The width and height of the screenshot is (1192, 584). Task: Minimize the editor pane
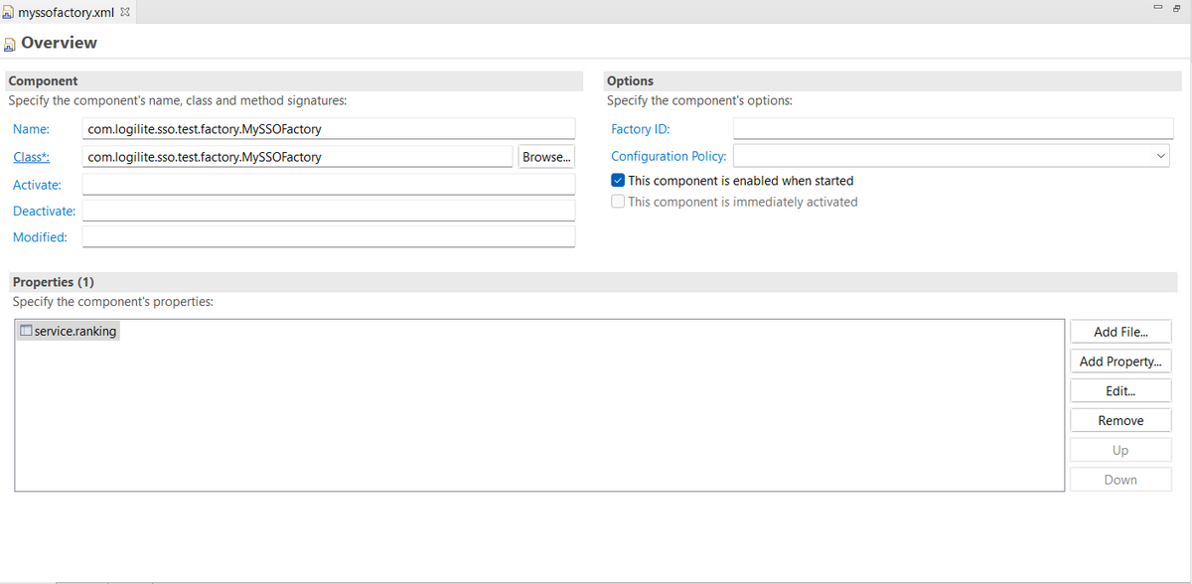click(1158, 8)
